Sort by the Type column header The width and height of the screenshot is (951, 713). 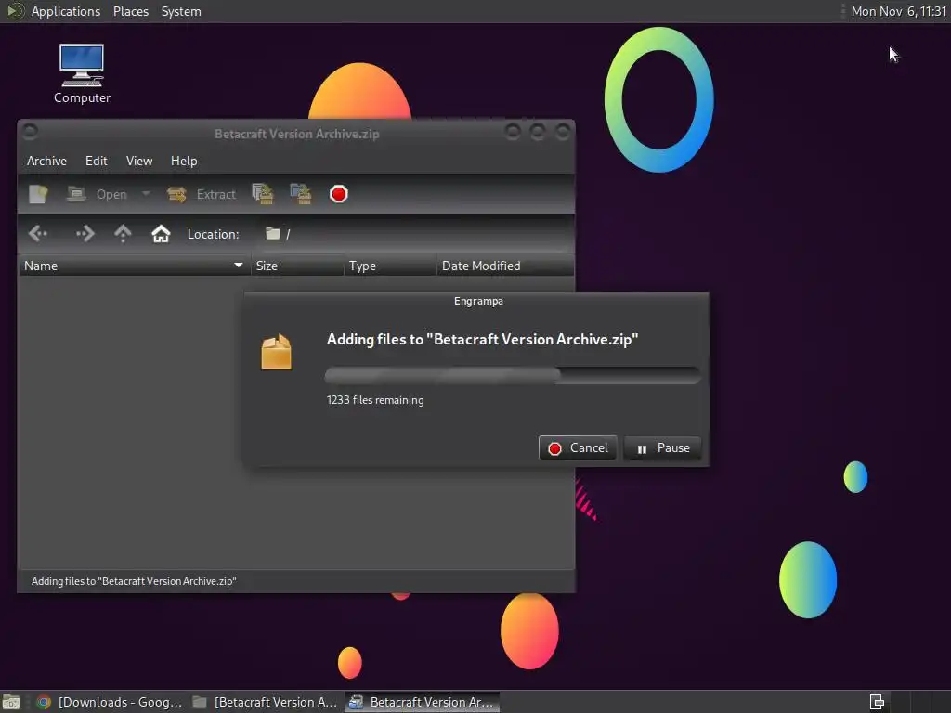[x=390, y=266]
